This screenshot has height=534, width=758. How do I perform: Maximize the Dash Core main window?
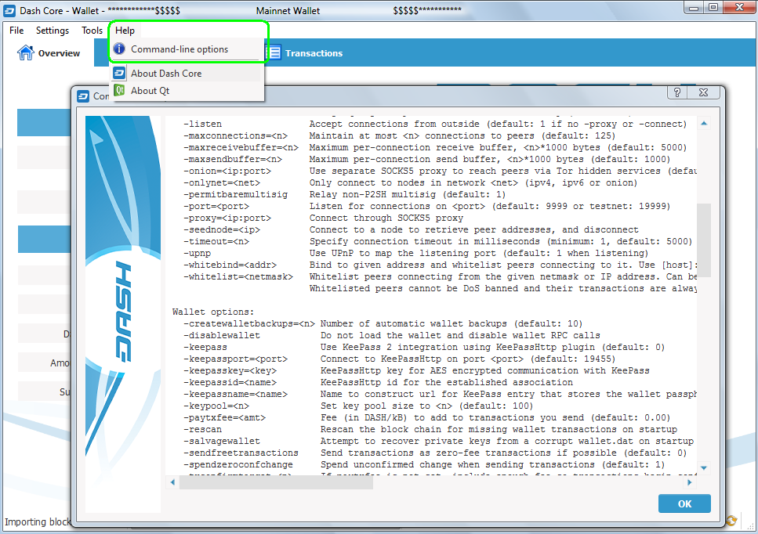tap(713, 8)
